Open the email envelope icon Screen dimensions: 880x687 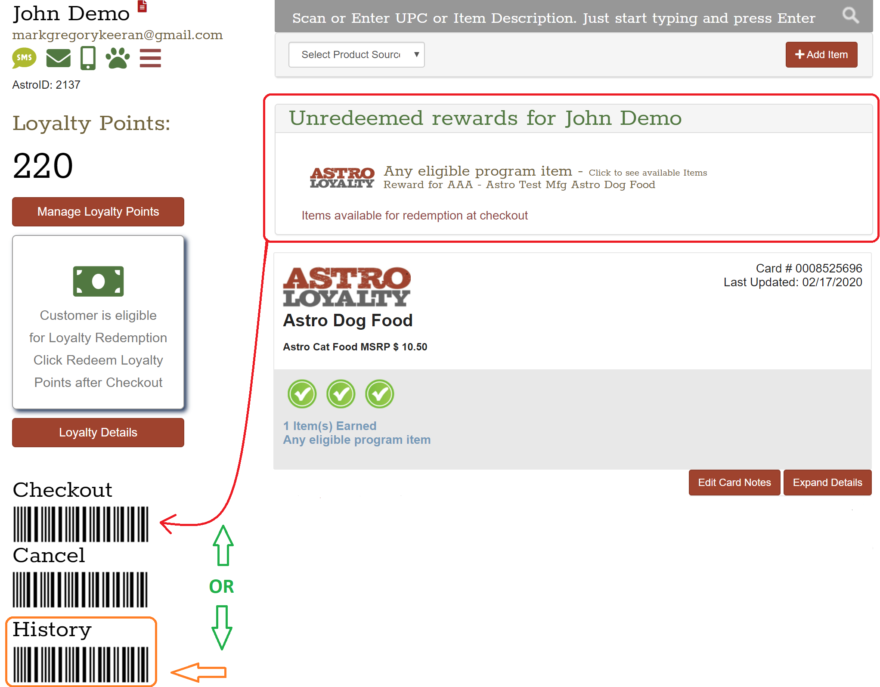point(58,58)
